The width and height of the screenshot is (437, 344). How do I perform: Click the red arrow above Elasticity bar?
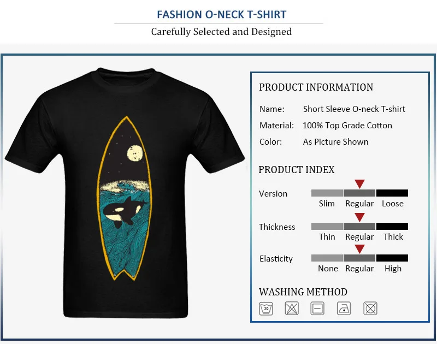(359, 249)
